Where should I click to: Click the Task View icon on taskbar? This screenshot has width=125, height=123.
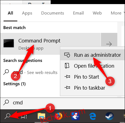point(24,116)
